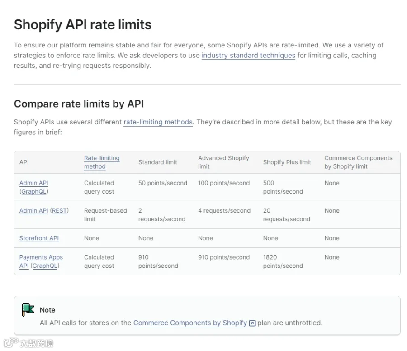The image size is (407, 351).
Task: Open the Admin API link in REST row
Action: tap(34, 210)
